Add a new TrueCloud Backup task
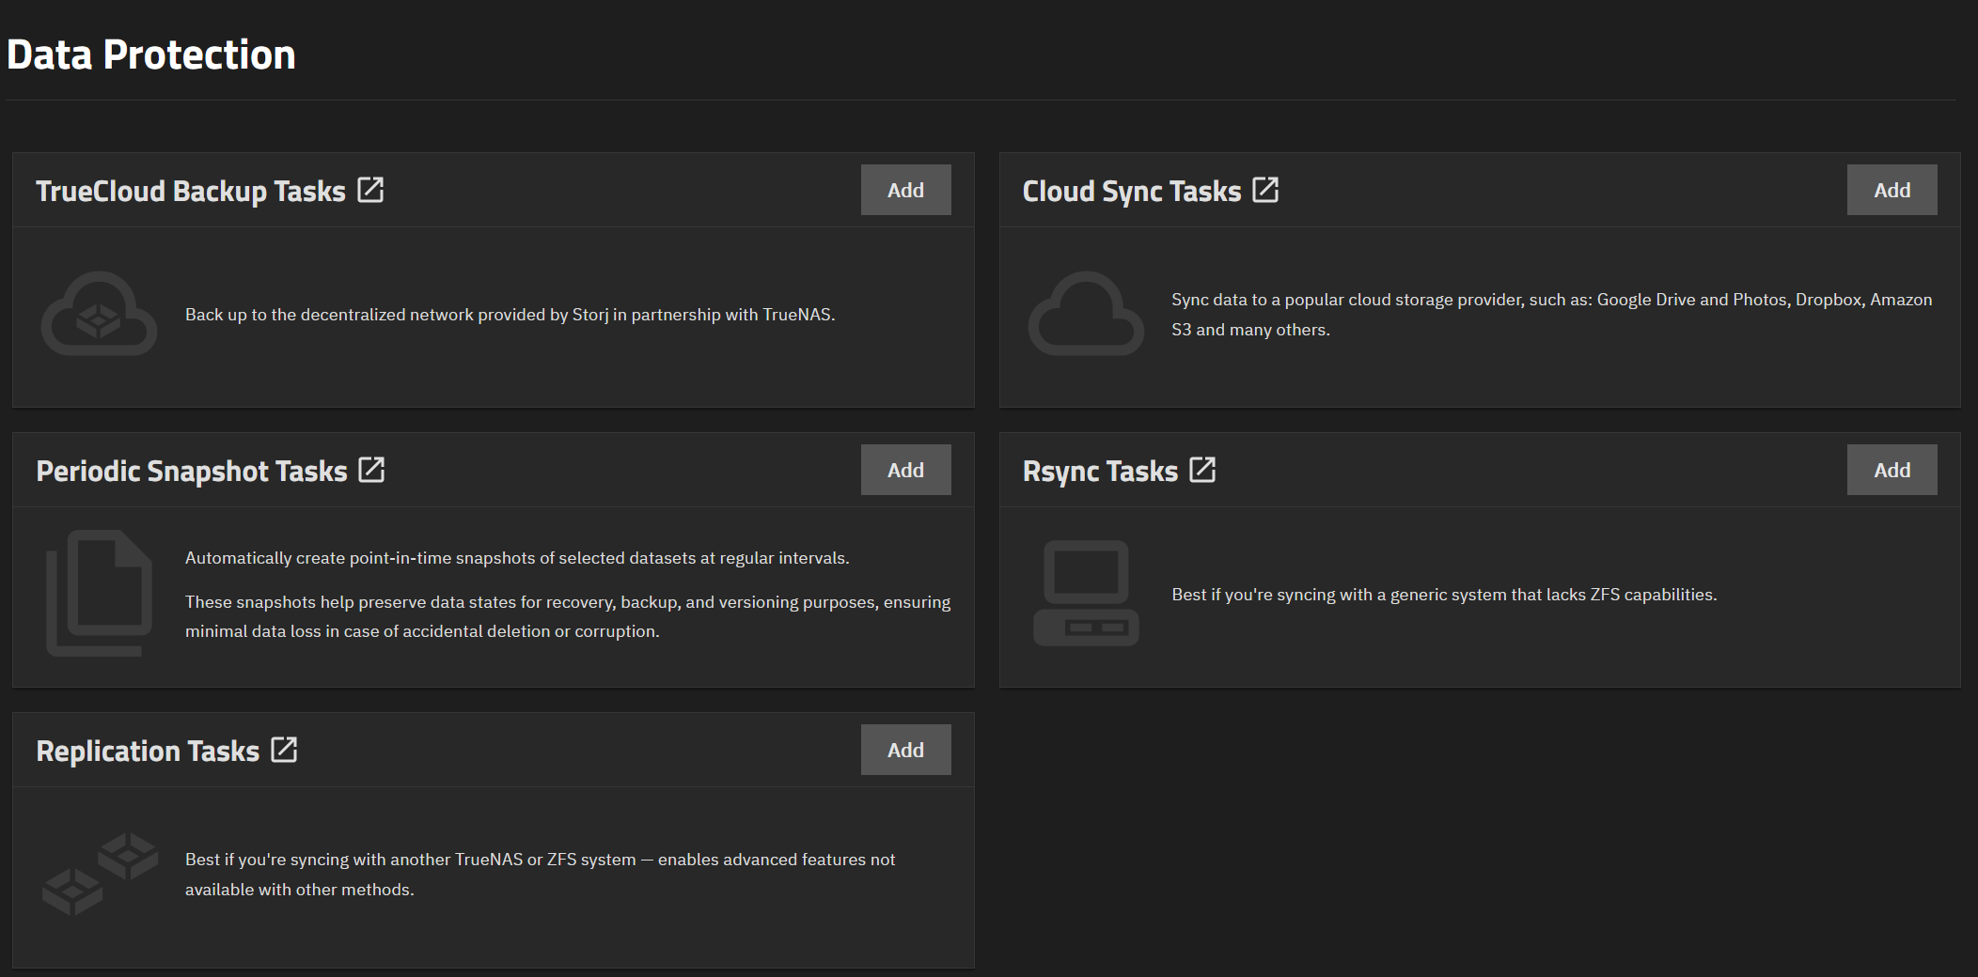The width and height of the screenshot is (1978, 977). coord(904,189)
